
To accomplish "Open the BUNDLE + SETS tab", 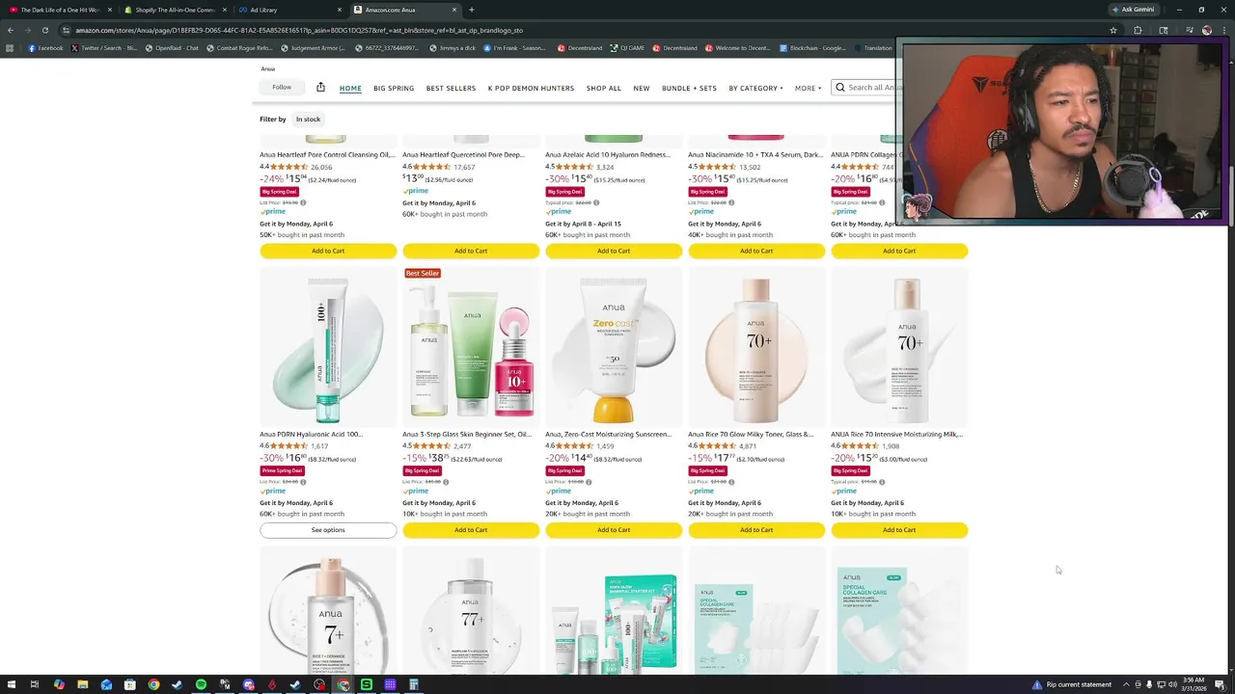I will coord(689,88).
